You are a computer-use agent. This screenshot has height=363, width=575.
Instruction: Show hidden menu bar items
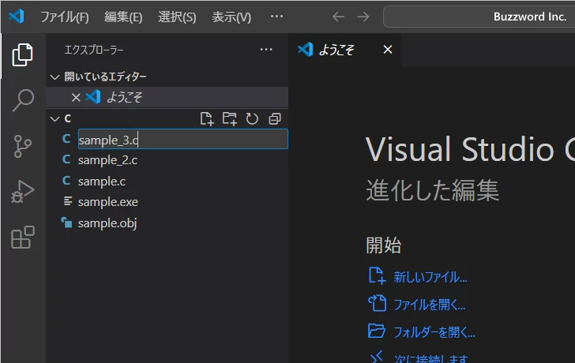pyautogui.click(x=276, y=17)
